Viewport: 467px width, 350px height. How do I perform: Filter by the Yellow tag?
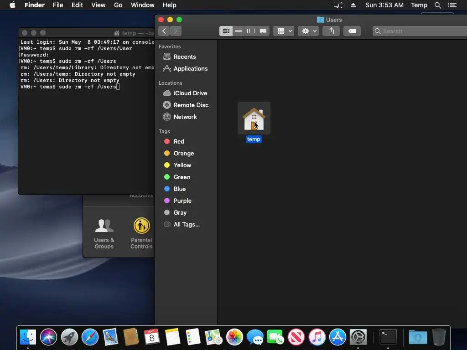click(x=177, y=165)
